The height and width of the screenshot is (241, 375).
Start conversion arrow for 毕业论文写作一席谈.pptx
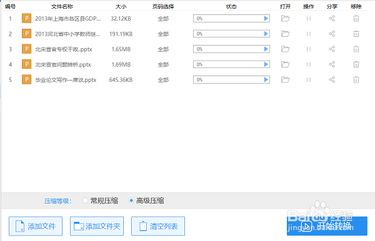[266, 79]
